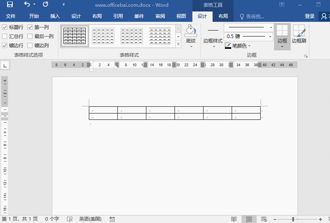This screenshot has width=330, height=223.
Task: Click the 边框 borders grid icon
Action: click(x=282, y=30)
